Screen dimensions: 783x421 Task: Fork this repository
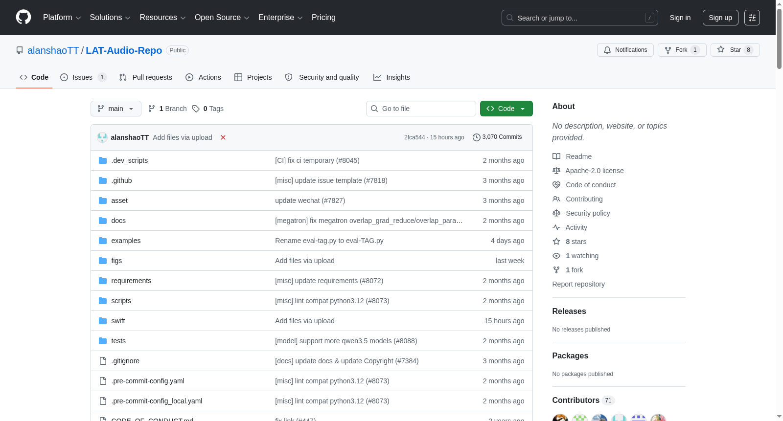click(x=682, y=50)
